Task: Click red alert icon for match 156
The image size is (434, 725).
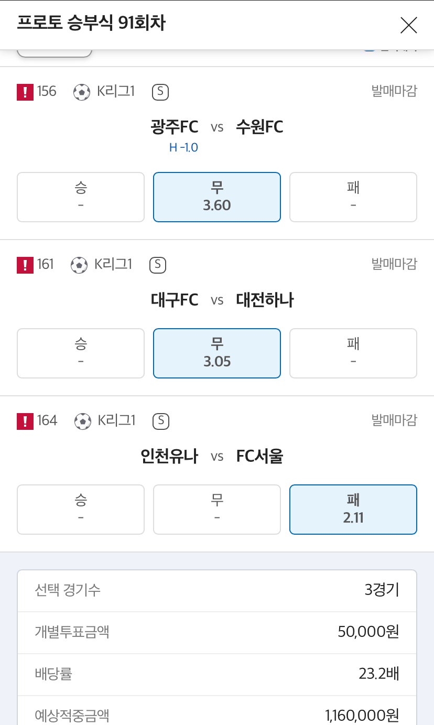Action: click(x=25, y=92)
